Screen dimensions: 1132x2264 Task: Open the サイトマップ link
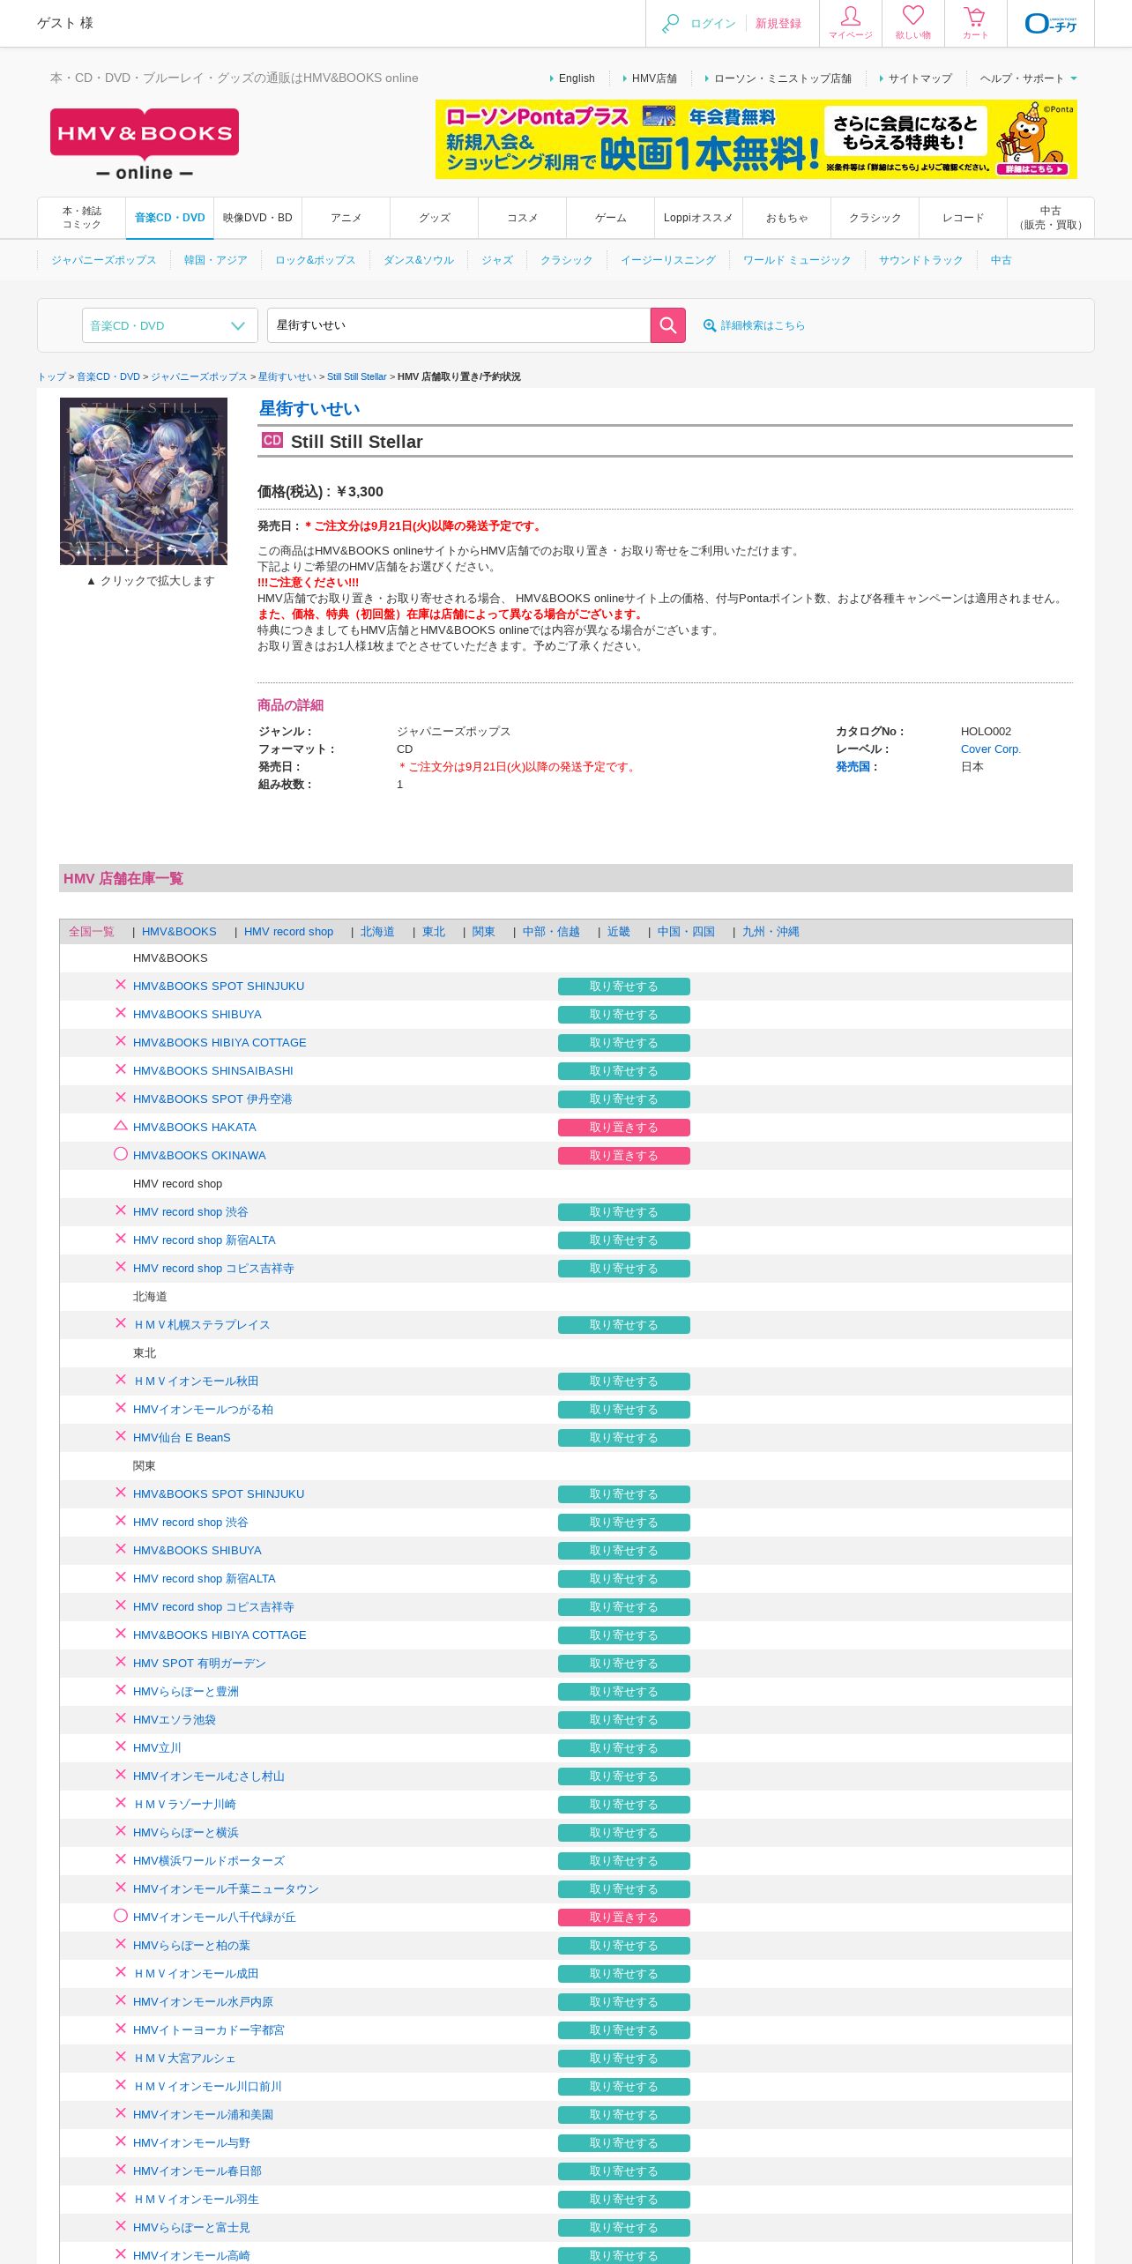(920, 78)
